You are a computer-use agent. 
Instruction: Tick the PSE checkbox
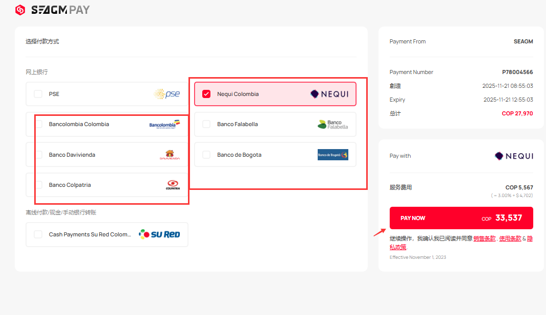click(x=38, y=94)
